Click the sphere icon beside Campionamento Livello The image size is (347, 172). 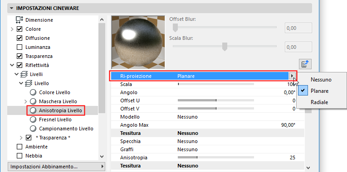[x=33, y=129]
